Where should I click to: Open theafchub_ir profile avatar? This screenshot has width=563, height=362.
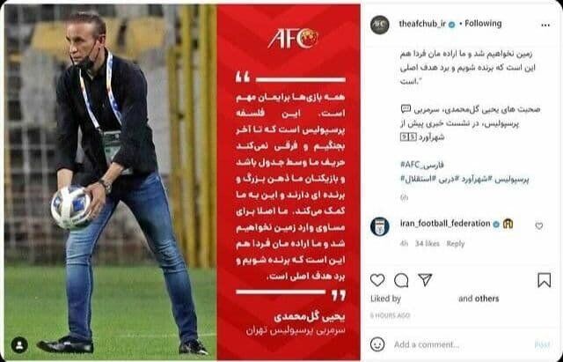click(x=379, y=25)
